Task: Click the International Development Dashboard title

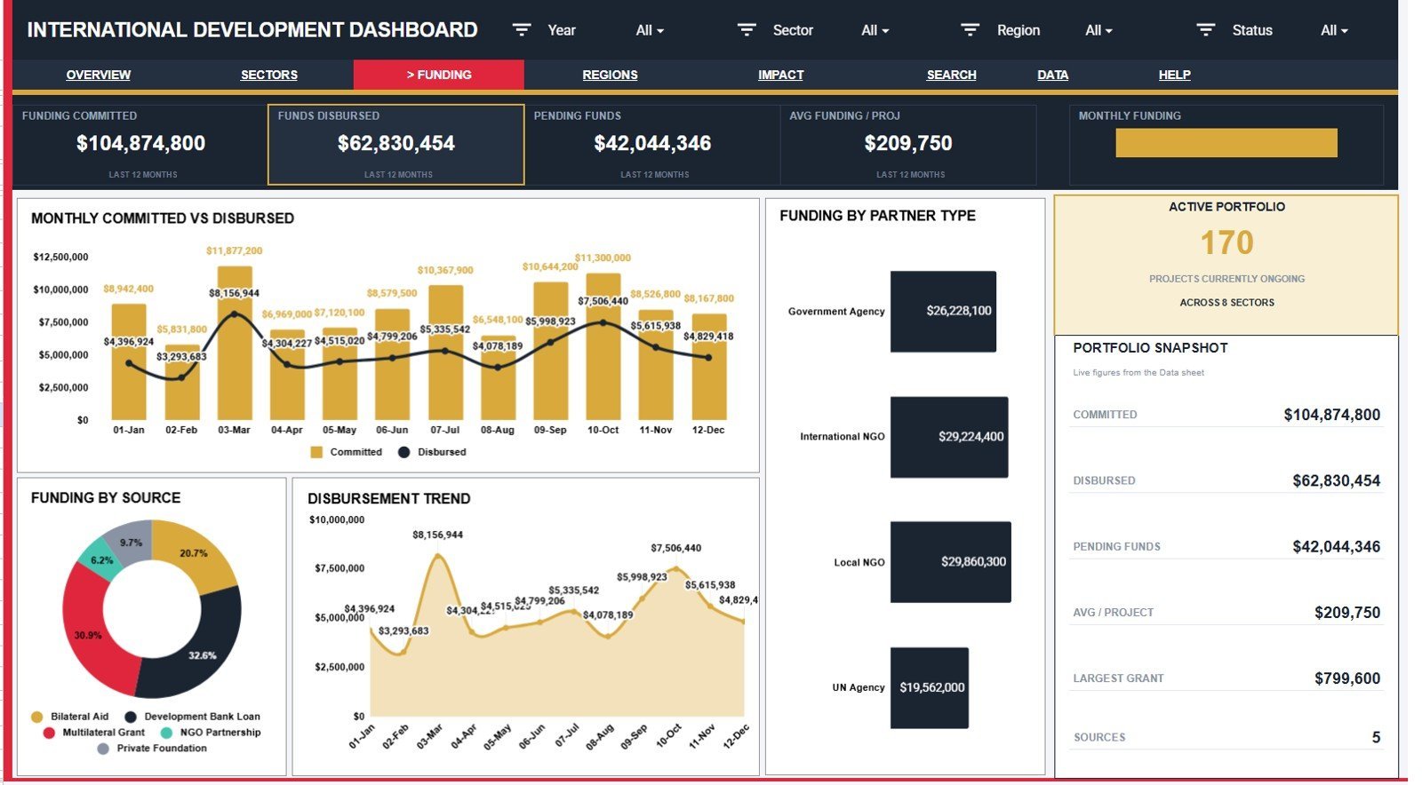Action: tap(252, 30)
